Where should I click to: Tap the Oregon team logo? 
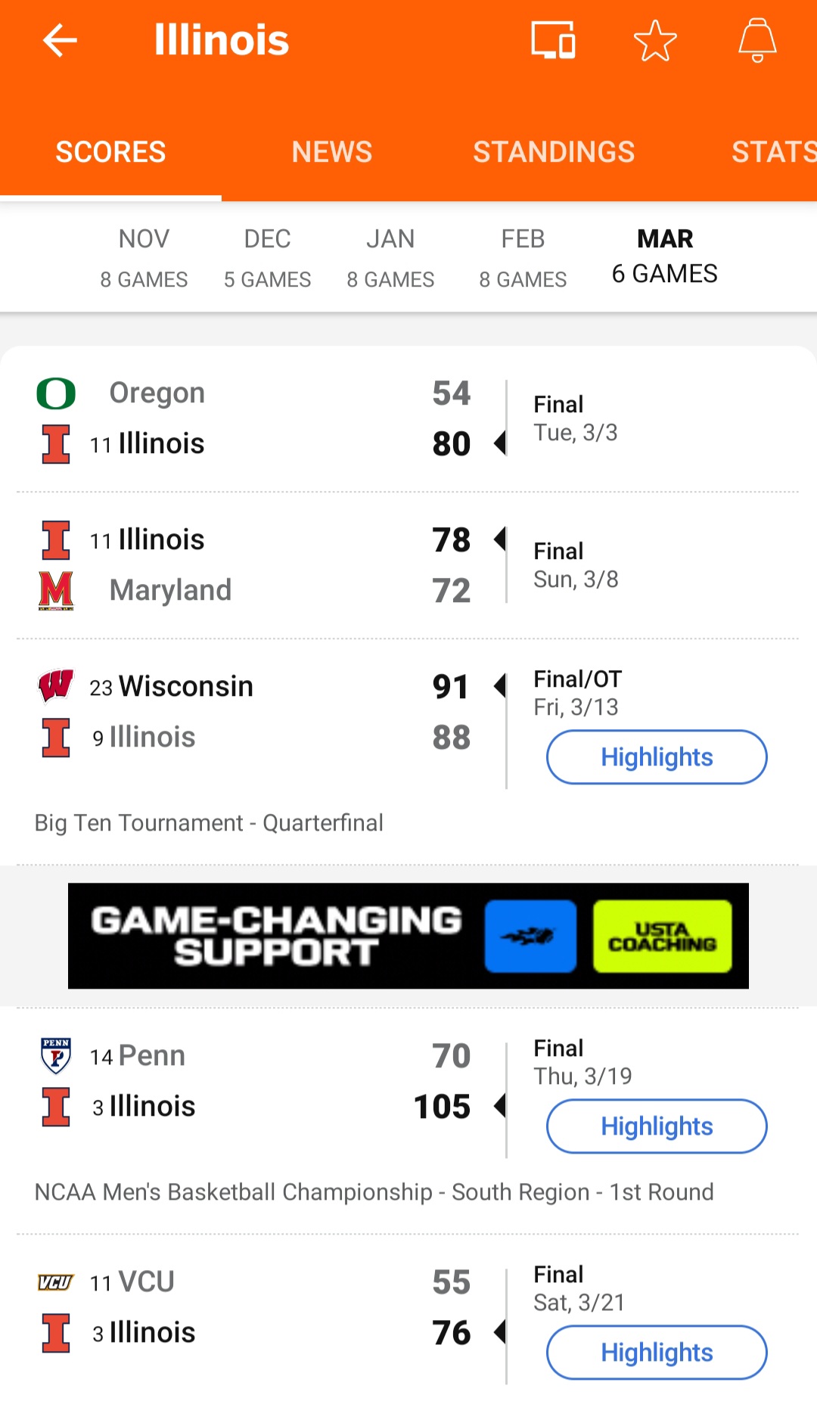pos(56,393)
